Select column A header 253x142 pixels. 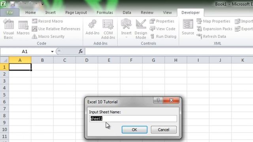pos(20,60)
